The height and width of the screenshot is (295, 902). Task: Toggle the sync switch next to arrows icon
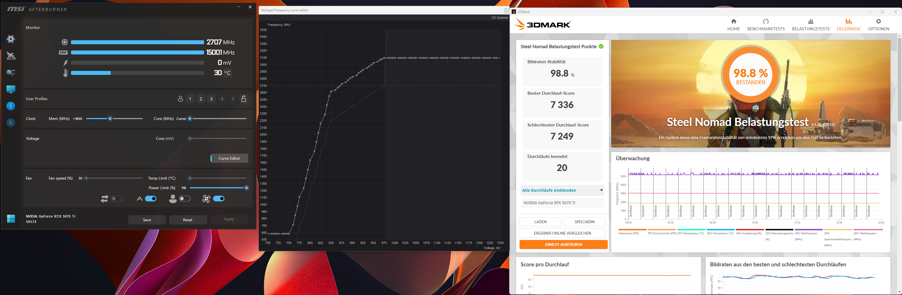point(117,199)
